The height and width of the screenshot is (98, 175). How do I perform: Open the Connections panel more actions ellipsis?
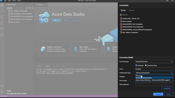(31, 5)
